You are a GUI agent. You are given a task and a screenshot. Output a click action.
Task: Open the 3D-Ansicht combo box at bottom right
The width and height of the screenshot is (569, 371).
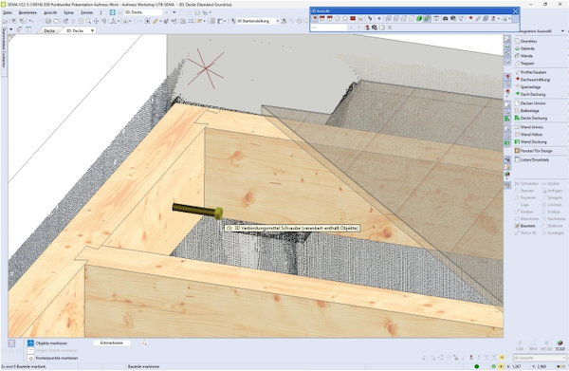point(540,358)
